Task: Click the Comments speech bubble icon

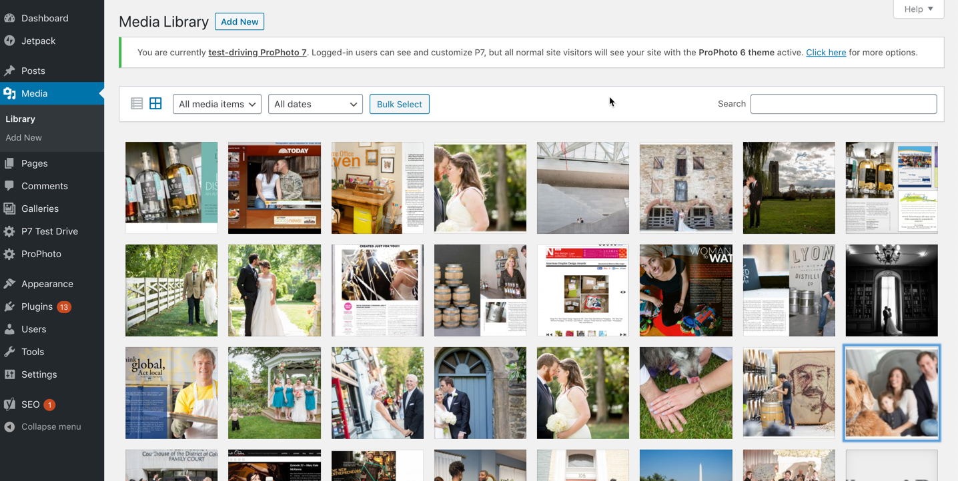Action: click(9, 186)
